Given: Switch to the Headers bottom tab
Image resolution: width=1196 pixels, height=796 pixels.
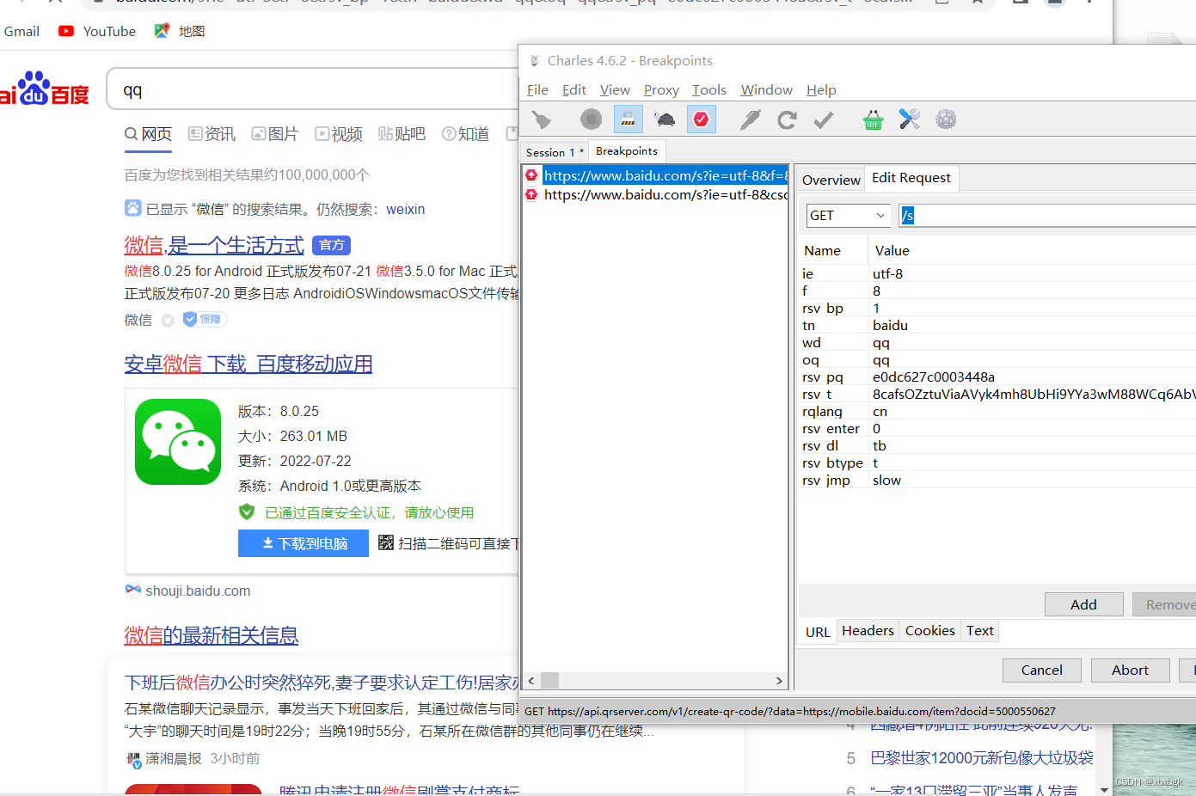Looking at the screenshot, I should [868, 631].
